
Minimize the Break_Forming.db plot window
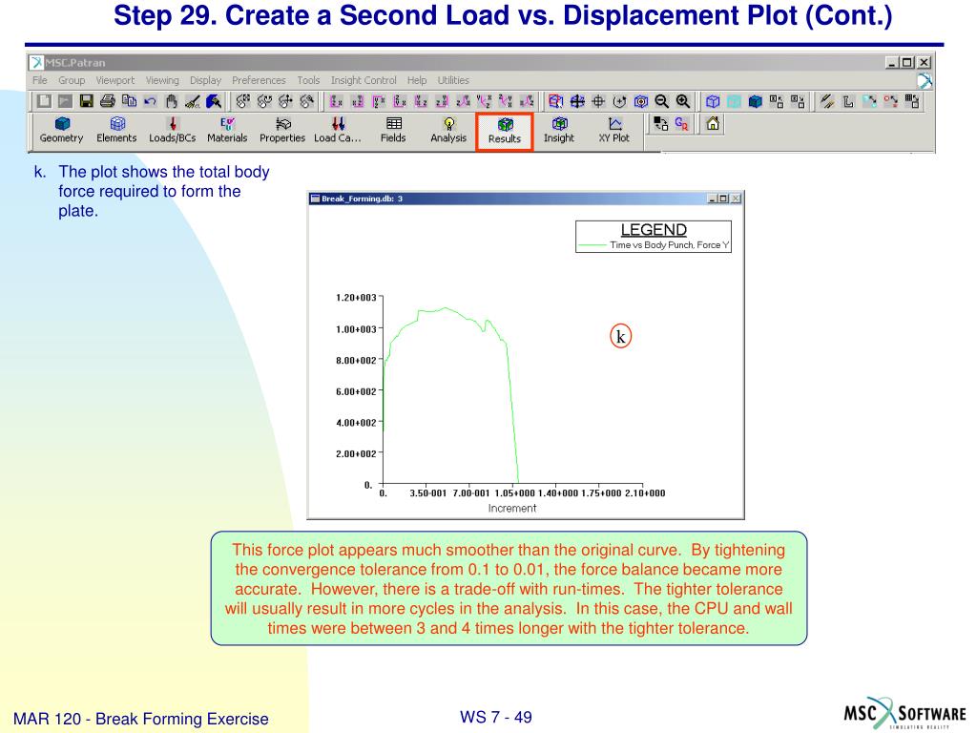click(x=713, y=199)
